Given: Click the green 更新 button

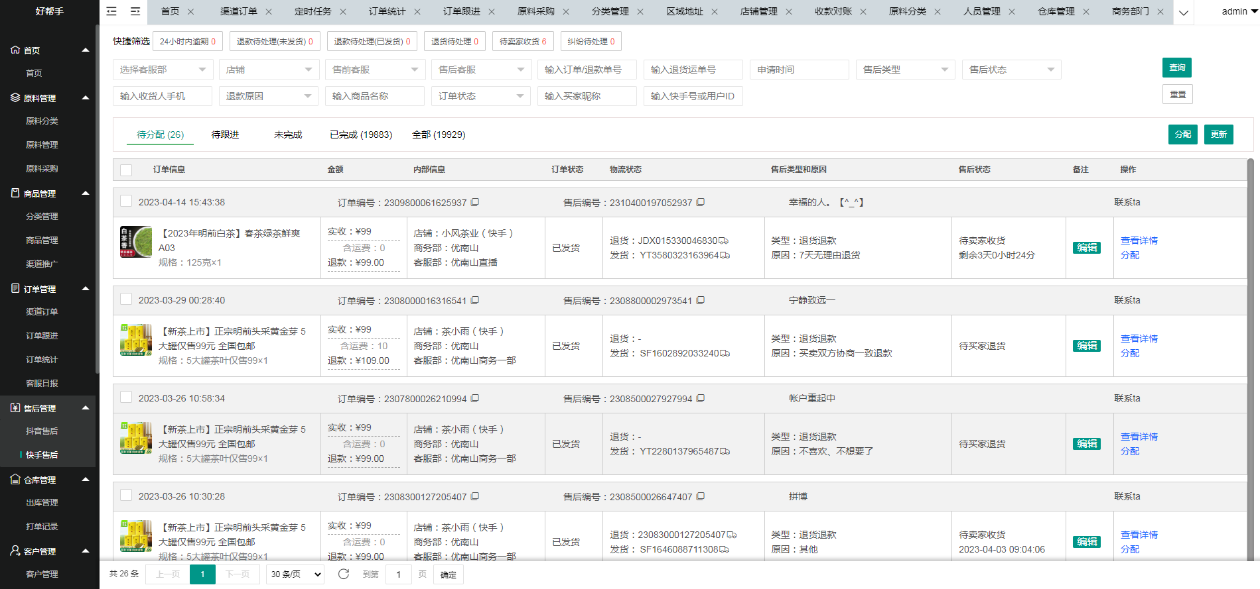Looking at the screenshot, I should pos(1219,134).
